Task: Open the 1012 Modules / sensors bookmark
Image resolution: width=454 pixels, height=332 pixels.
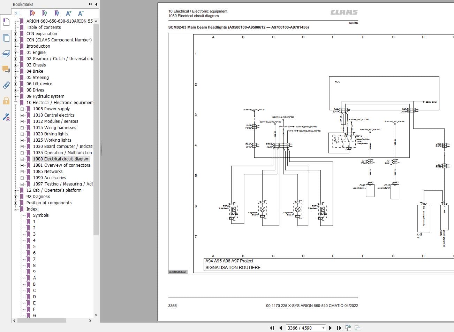Action: pos(56,121)
